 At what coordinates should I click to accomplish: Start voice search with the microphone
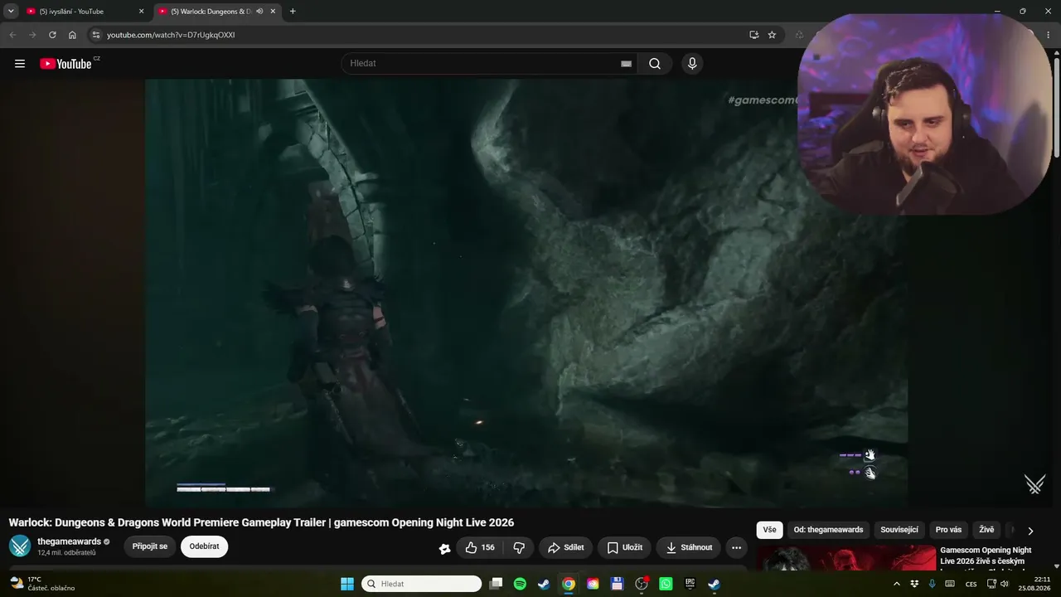tap(692, 64)
